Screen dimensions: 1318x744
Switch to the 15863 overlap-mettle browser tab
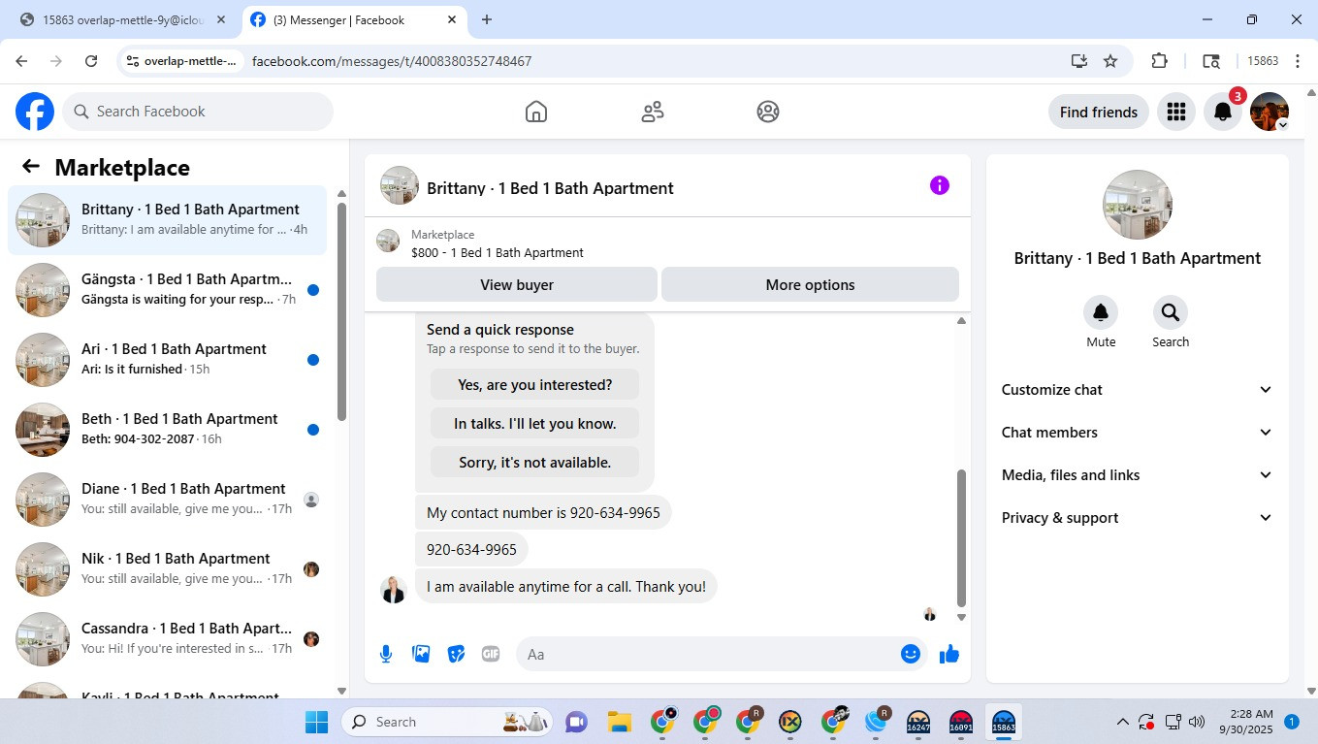tap(122, 19)
